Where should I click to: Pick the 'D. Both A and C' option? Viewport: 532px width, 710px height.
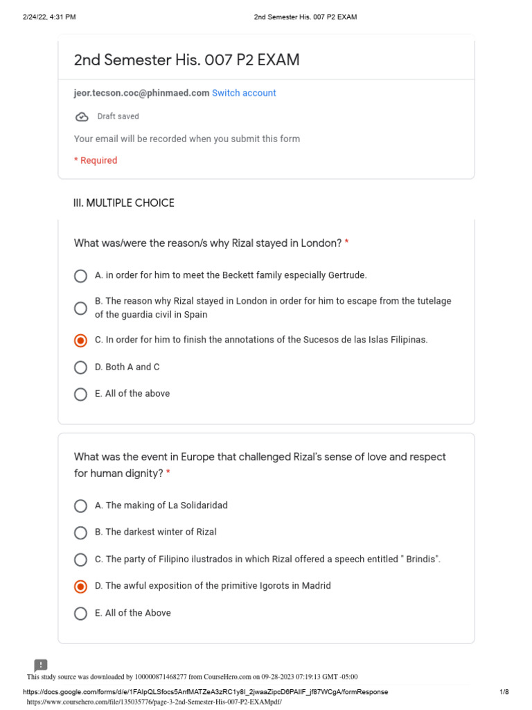pos(80,367)
